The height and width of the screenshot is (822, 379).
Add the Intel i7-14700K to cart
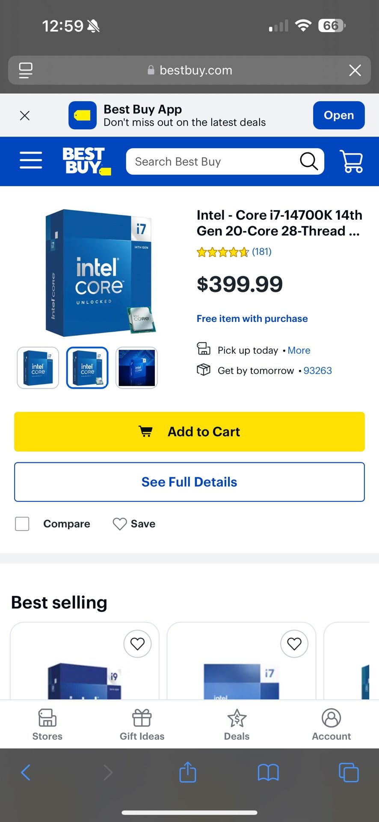click(189, 432)
